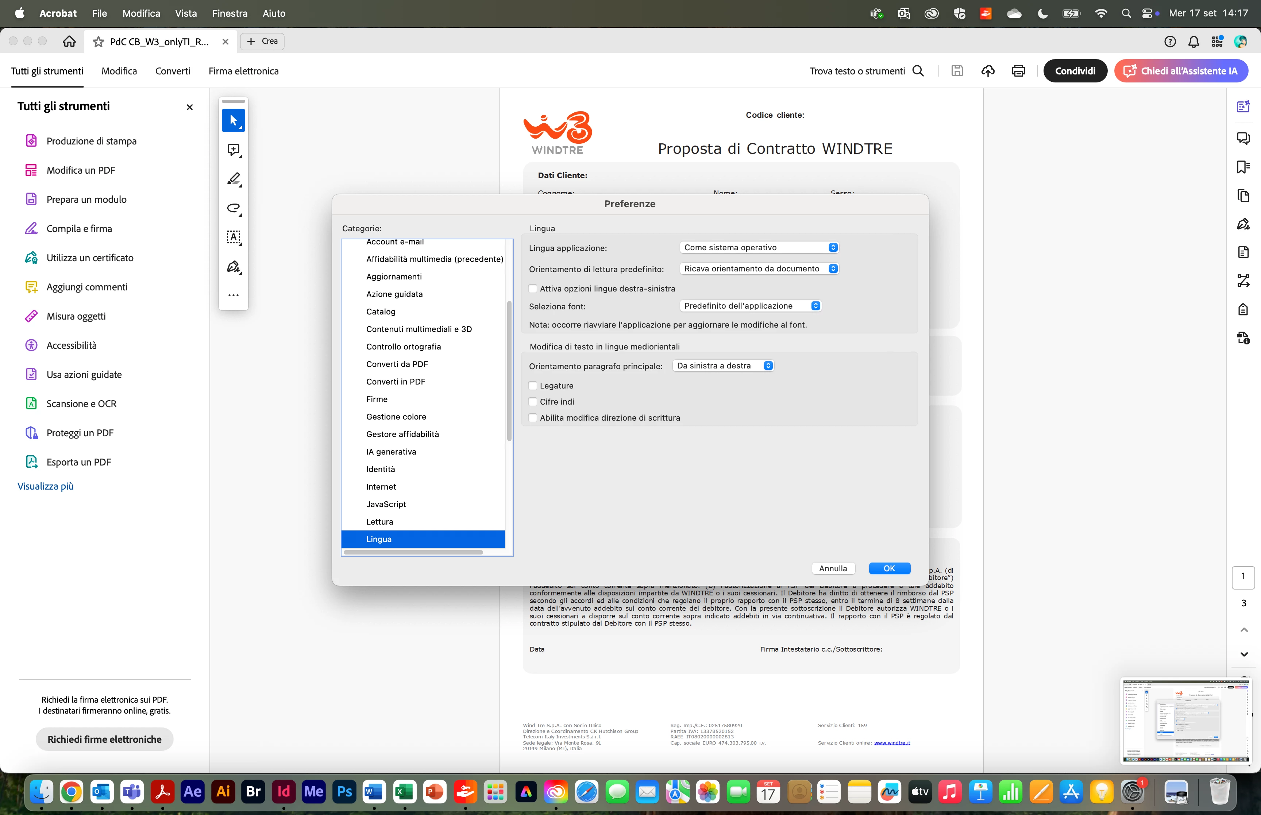Click the add comment tool icon
1261x815 pixels.
tap(234, 150)
